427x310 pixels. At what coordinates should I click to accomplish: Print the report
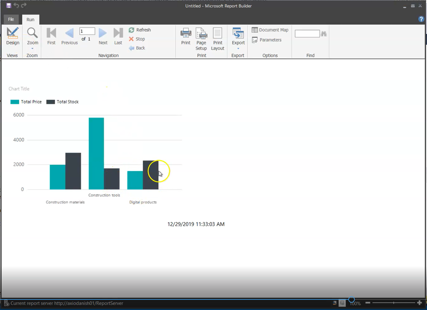click(x=186, y=36)
